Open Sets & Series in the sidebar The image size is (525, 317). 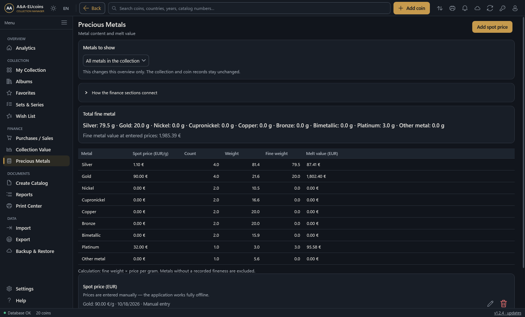(36, 105)
